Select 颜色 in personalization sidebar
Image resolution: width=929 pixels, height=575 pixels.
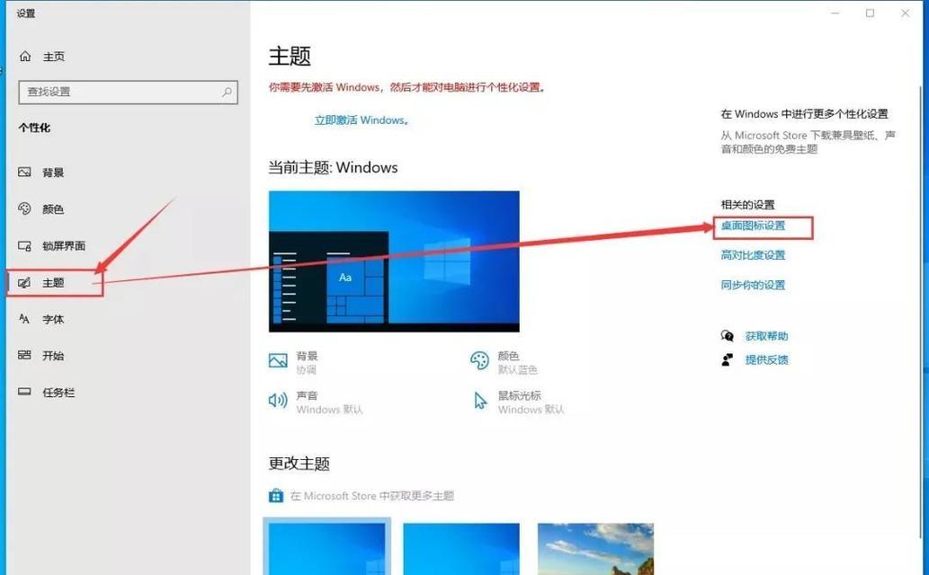[x=53, y=209]
